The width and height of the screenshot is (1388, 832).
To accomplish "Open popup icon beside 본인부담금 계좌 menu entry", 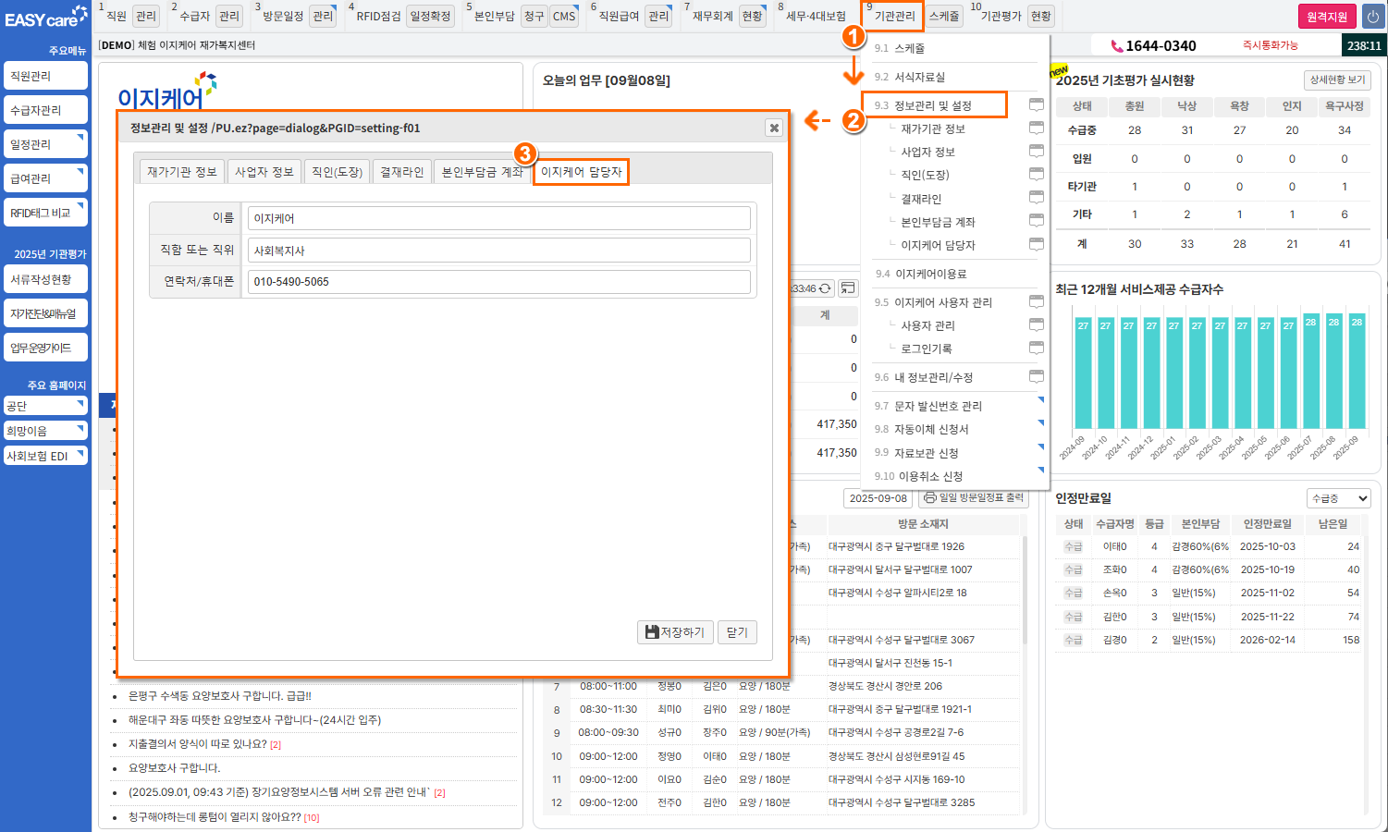I will tap(1037, 220).
